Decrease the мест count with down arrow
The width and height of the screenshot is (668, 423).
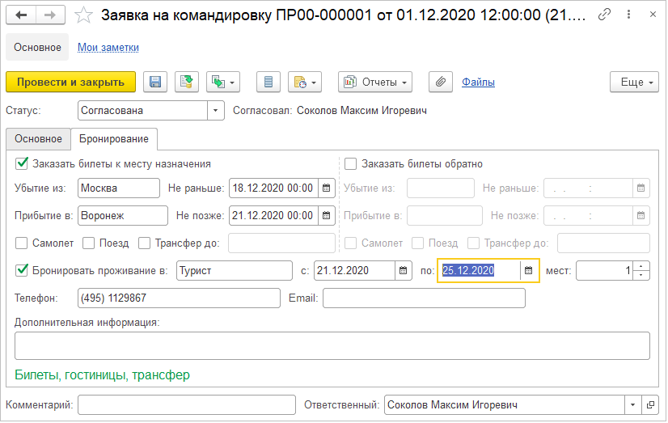click(x=641, y=275)
